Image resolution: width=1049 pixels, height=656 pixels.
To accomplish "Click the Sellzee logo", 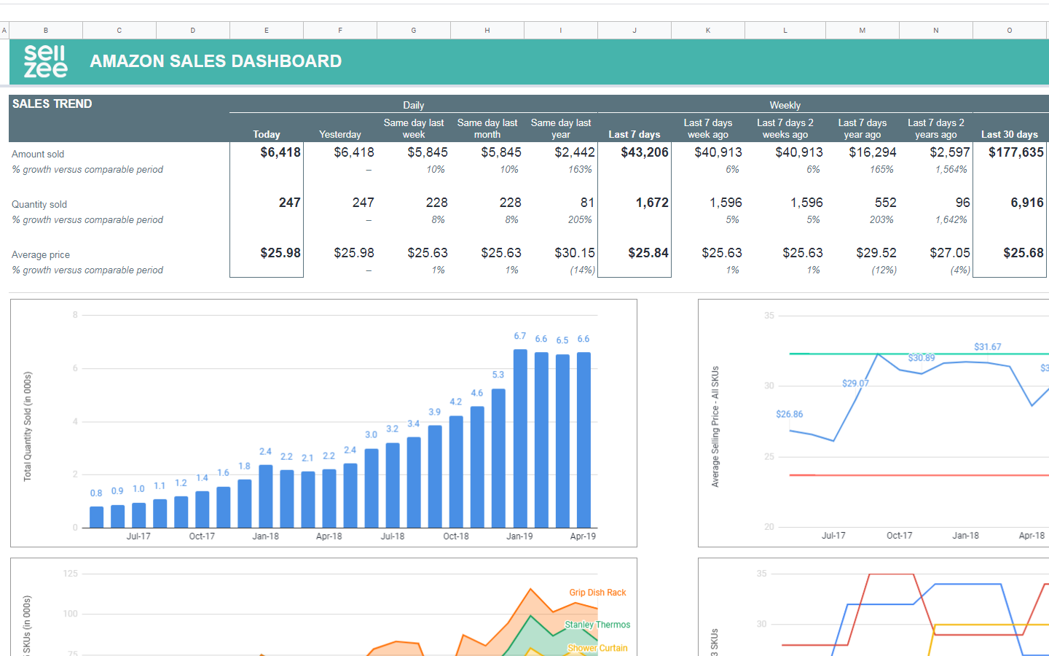I will (x=45, y=61).
